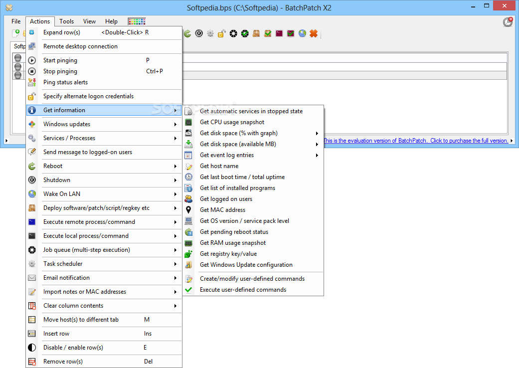Select Get last boot time / total uptime

[x=253, y=177]
